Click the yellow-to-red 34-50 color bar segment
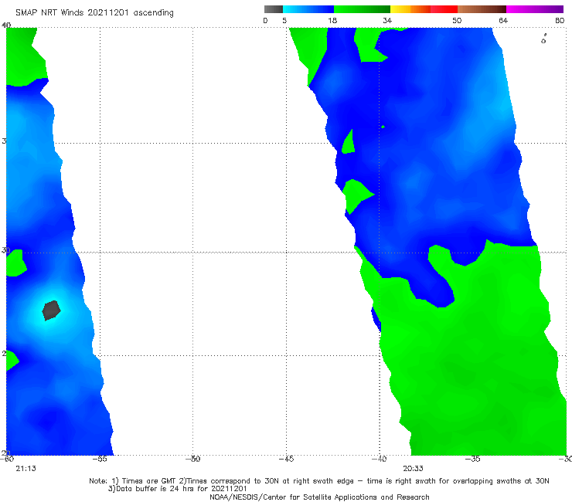Viewport: 572px width, 502px height. pos(424,9)
